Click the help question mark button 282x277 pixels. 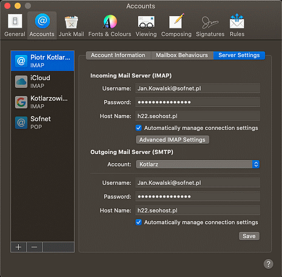[268, 264]
